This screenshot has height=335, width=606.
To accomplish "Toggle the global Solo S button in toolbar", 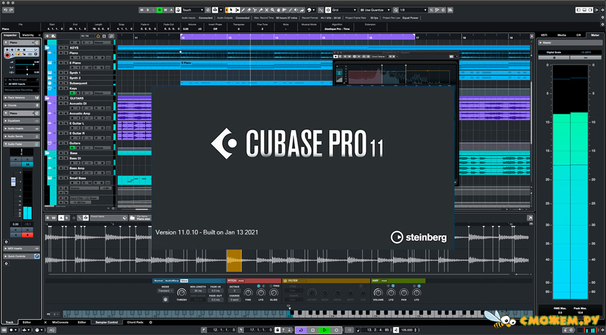I will [148, 10].
